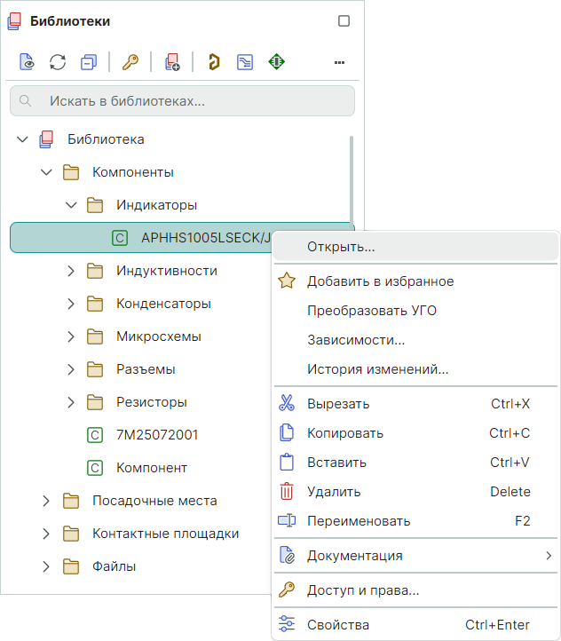Select the 7M25072001 component in tree
The image size is (561, 641).
pyautogui.click(x=156, y=435)
